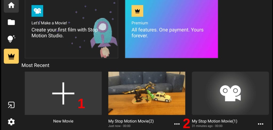Image resolution: width=273 pixels, height=130 pixels.
Task: Open options menu for My Stop Motion Movie(1)
Action: tap(260, 124)
